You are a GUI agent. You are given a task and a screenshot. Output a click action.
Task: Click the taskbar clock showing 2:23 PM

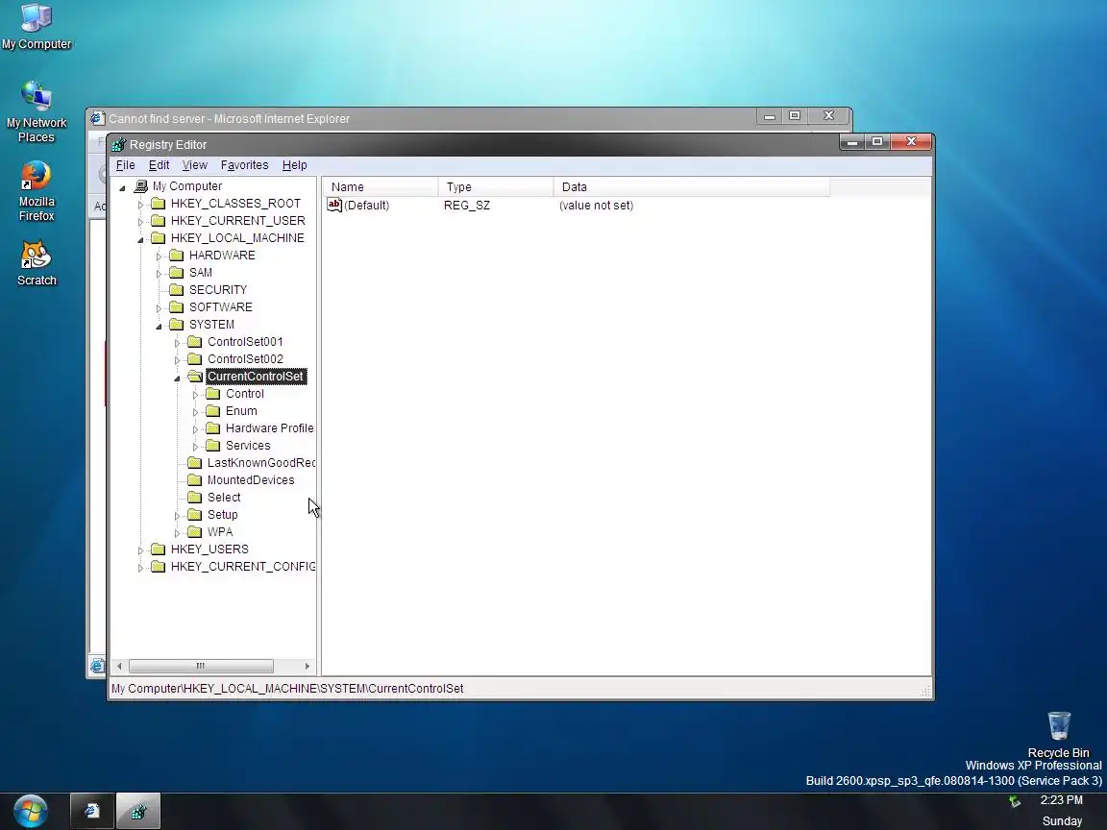tap(1061, 800)
